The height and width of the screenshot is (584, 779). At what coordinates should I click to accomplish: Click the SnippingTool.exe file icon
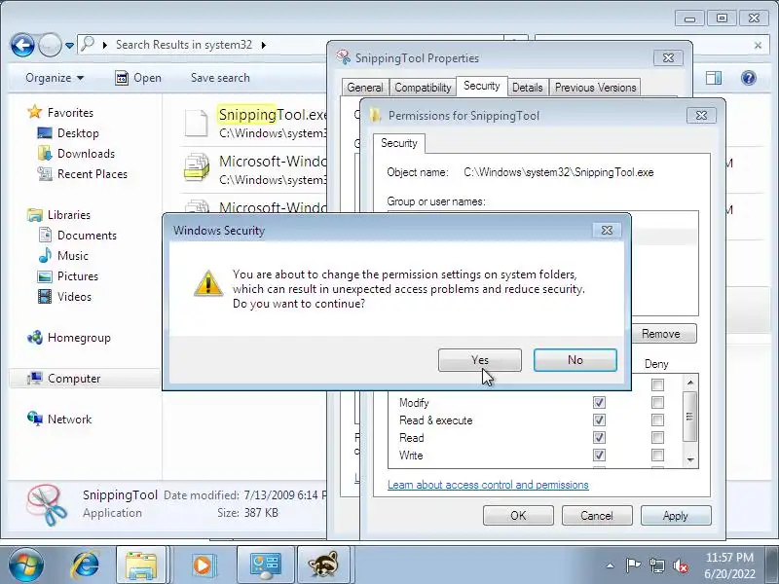[197, 123]
